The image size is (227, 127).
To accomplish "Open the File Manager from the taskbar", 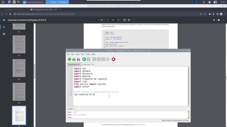I will coord(14,2).
